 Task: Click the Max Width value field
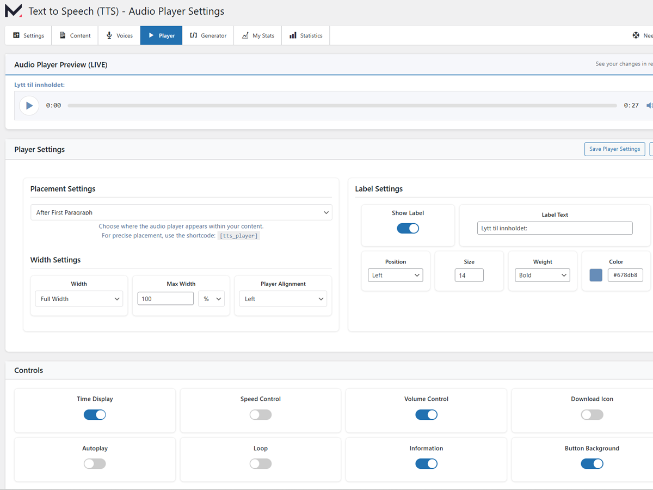[165, 298]
